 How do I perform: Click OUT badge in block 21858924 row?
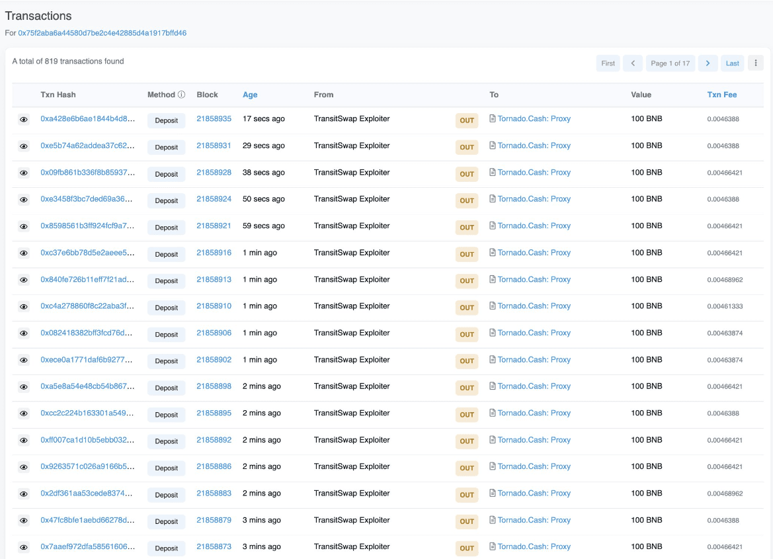pyautogui.click(x=466, y=201)
